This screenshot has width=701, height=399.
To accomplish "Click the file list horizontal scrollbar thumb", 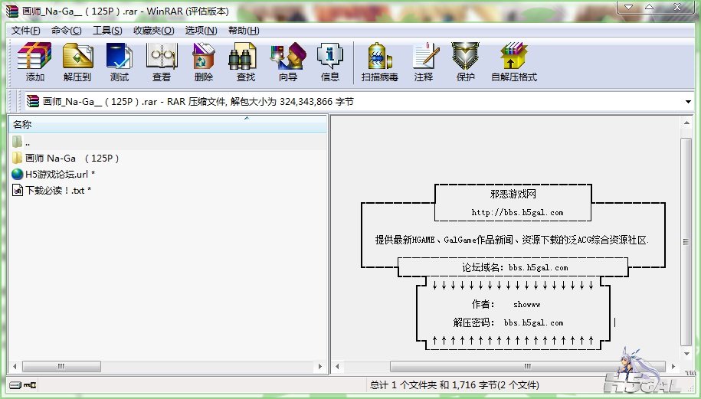I will click(x=62, y=366).
